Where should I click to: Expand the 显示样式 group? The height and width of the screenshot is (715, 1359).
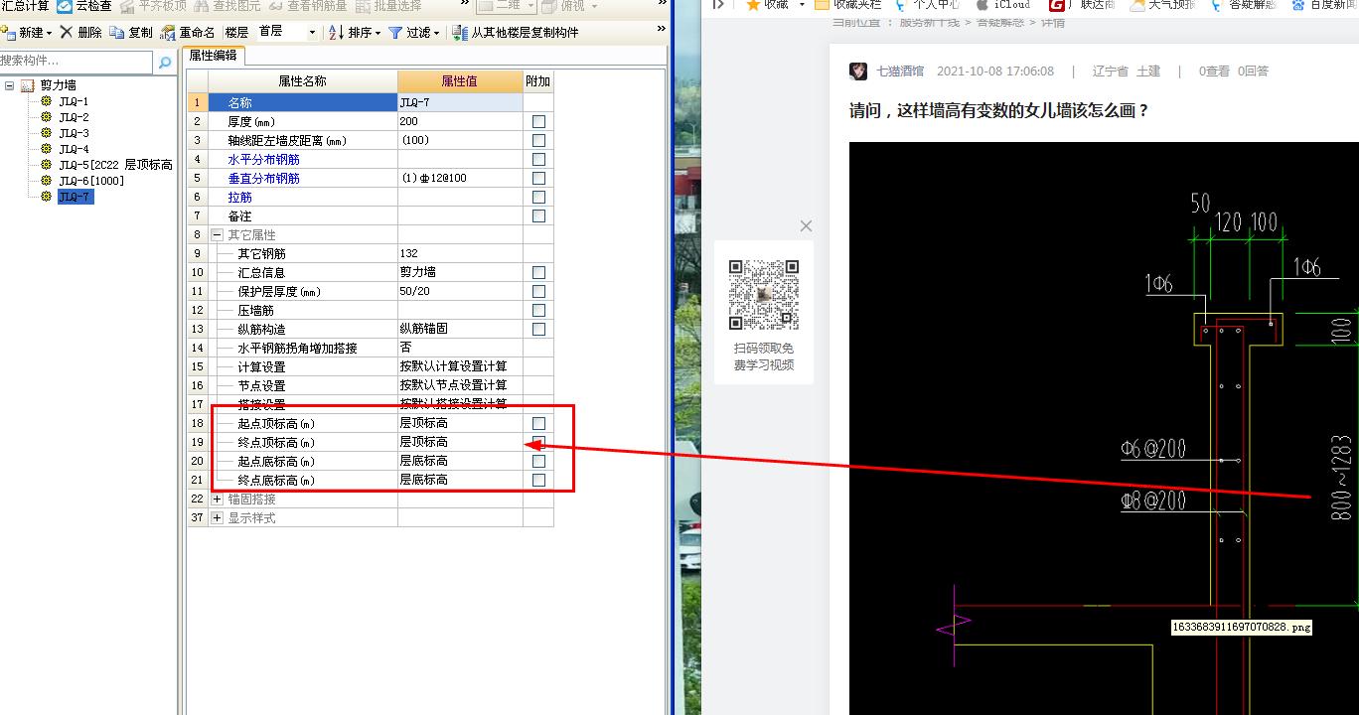[x=217, y=517]
